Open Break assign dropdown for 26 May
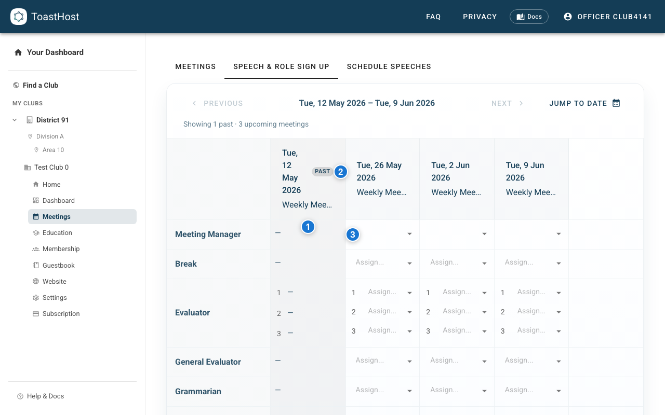The width and height of the screenshot is (665, 415). (x=382, y=263)
